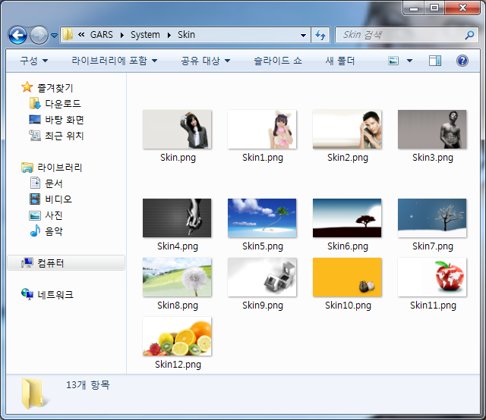Click the recent places icon beside 최근 위치
This screenshot has width=486, height=420.
35,135
